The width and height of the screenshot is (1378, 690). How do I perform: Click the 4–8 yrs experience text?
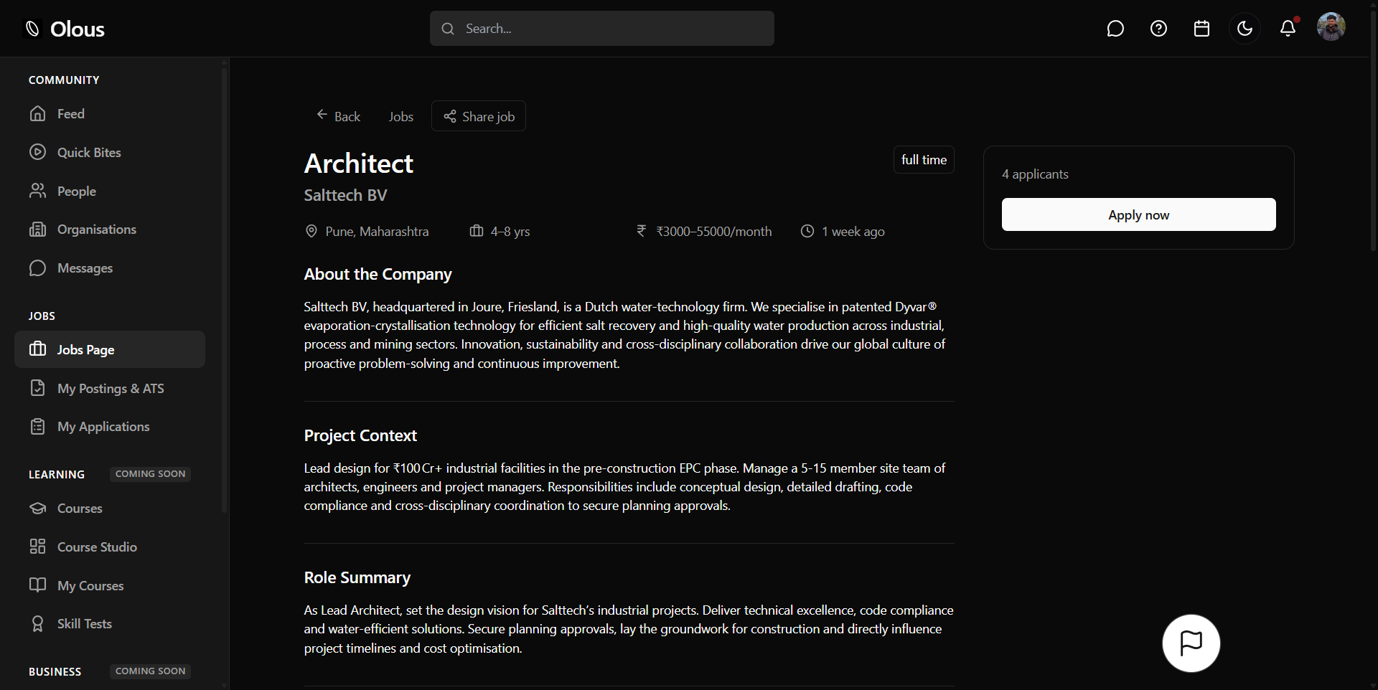[x=510, y=232]
